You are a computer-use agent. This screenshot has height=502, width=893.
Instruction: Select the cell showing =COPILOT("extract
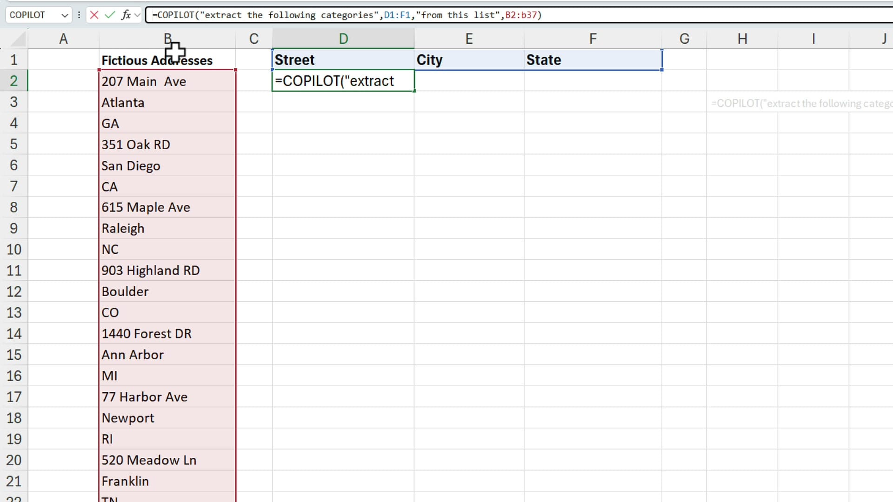click(x=343, y=81)
